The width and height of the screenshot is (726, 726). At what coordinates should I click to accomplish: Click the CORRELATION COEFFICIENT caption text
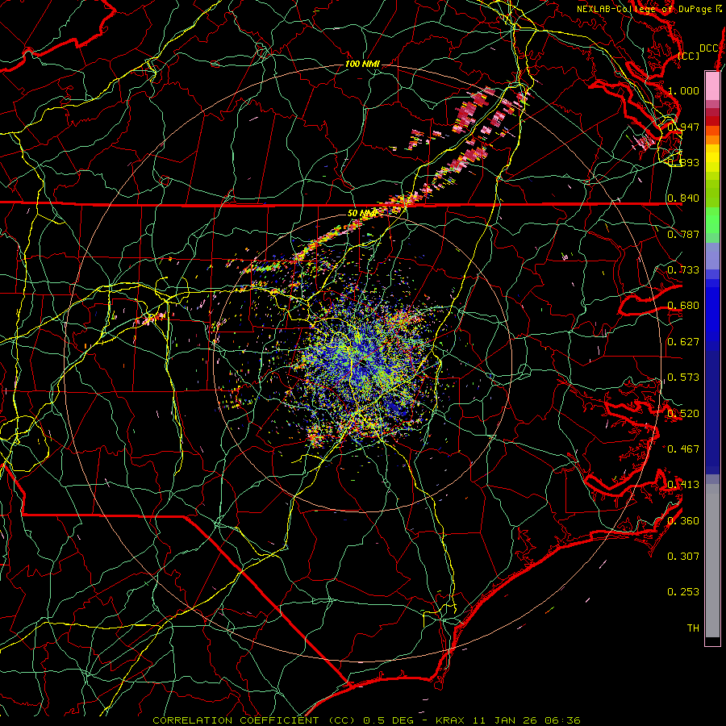(236, 720)
